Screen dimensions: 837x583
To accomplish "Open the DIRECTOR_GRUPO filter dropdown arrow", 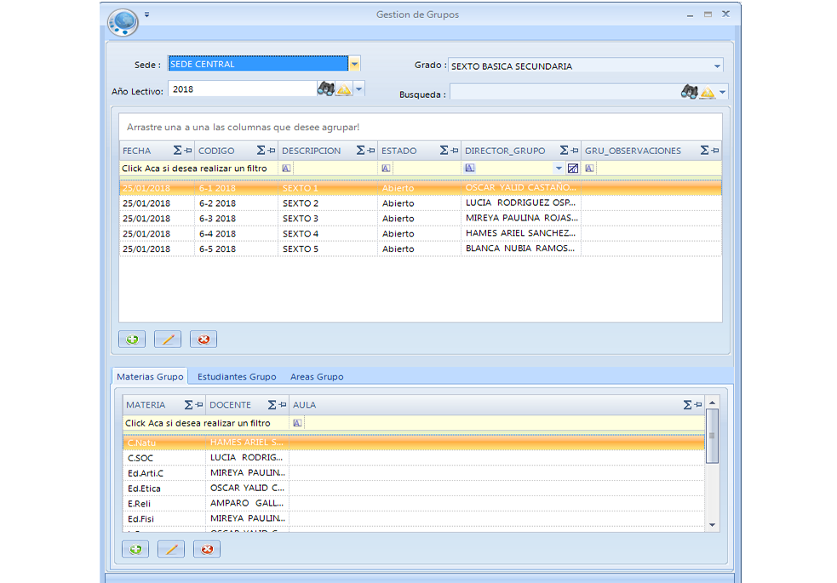I will tap(559, 169).
